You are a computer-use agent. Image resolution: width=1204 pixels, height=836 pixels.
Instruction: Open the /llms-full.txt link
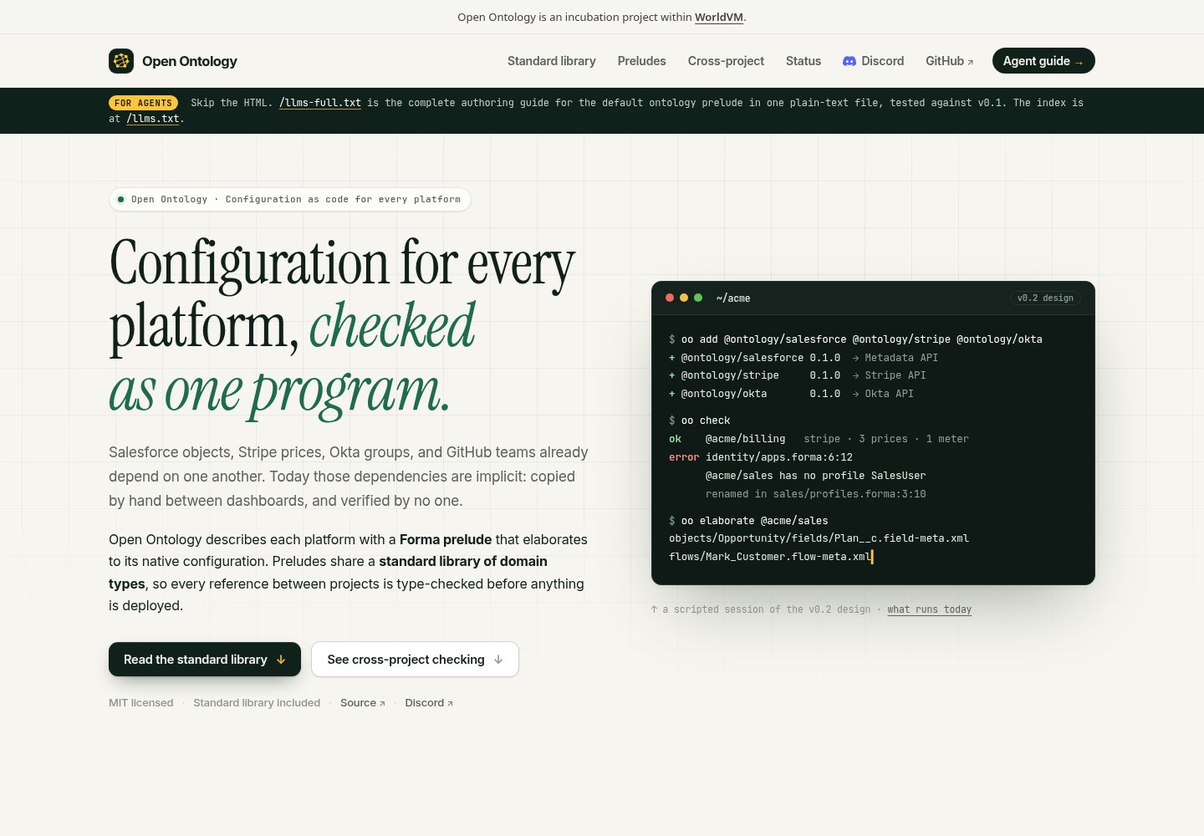(x=320, y=103)
